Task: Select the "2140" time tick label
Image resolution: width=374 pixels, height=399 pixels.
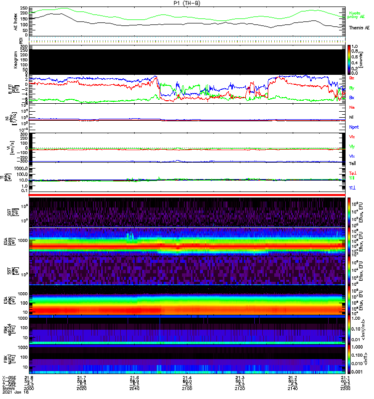Action: (x=293, y=389)
